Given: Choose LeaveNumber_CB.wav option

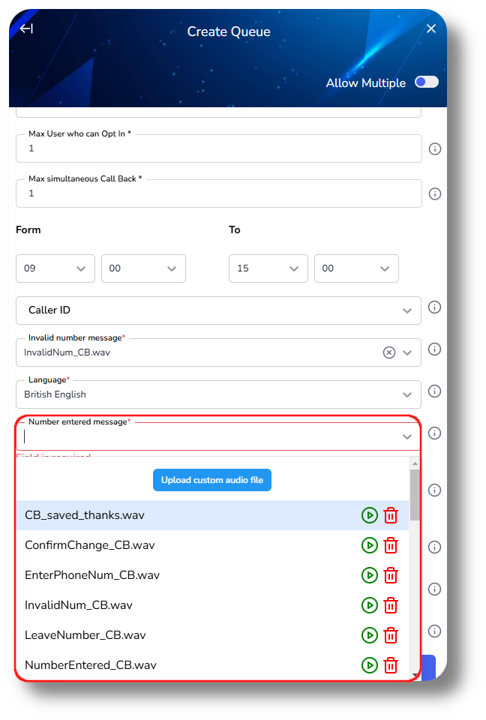Looking at the screenshot, I should [x=85, y=635].
